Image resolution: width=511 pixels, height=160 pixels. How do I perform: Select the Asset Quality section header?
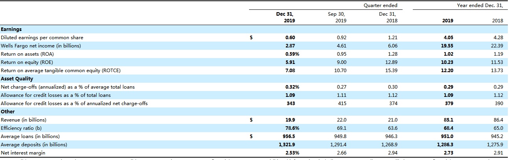pos(17,79)
